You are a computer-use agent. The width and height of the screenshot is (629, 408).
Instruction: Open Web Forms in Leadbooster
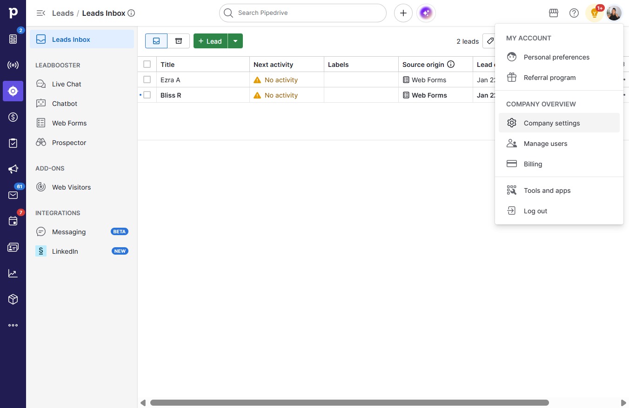click(82, 123)
